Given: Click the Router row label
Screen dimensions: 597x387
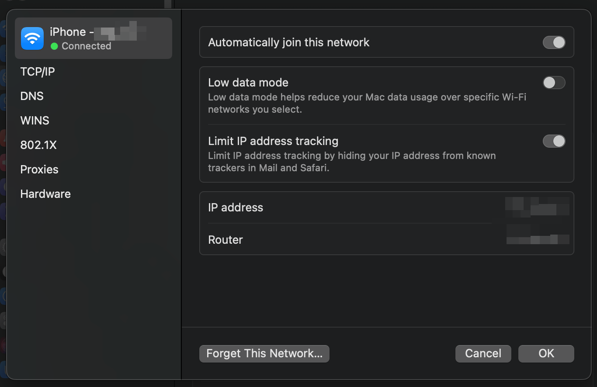Looking at the screenshot, I should coord(226,240).
